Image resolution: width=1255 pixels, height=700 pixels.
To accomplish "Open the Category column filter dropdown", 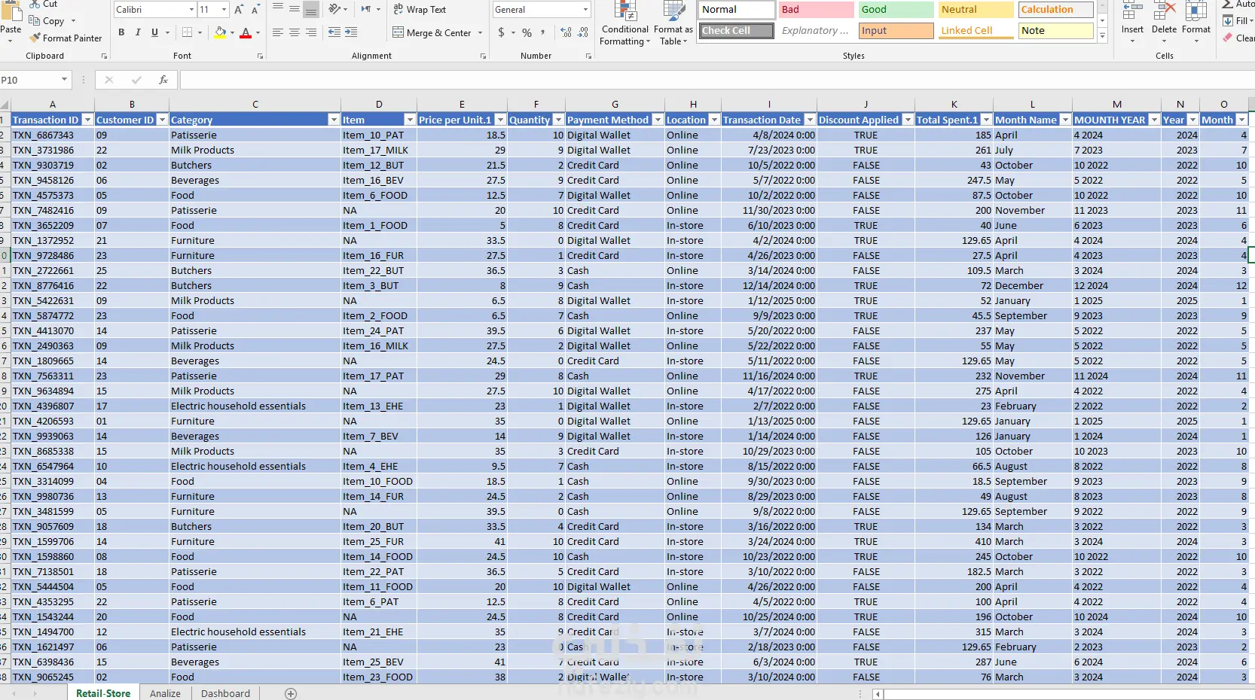I will [x=334, y=120].
